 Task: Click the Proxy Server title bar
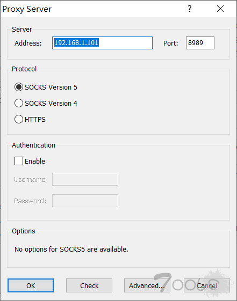click(x=92, y=9)
